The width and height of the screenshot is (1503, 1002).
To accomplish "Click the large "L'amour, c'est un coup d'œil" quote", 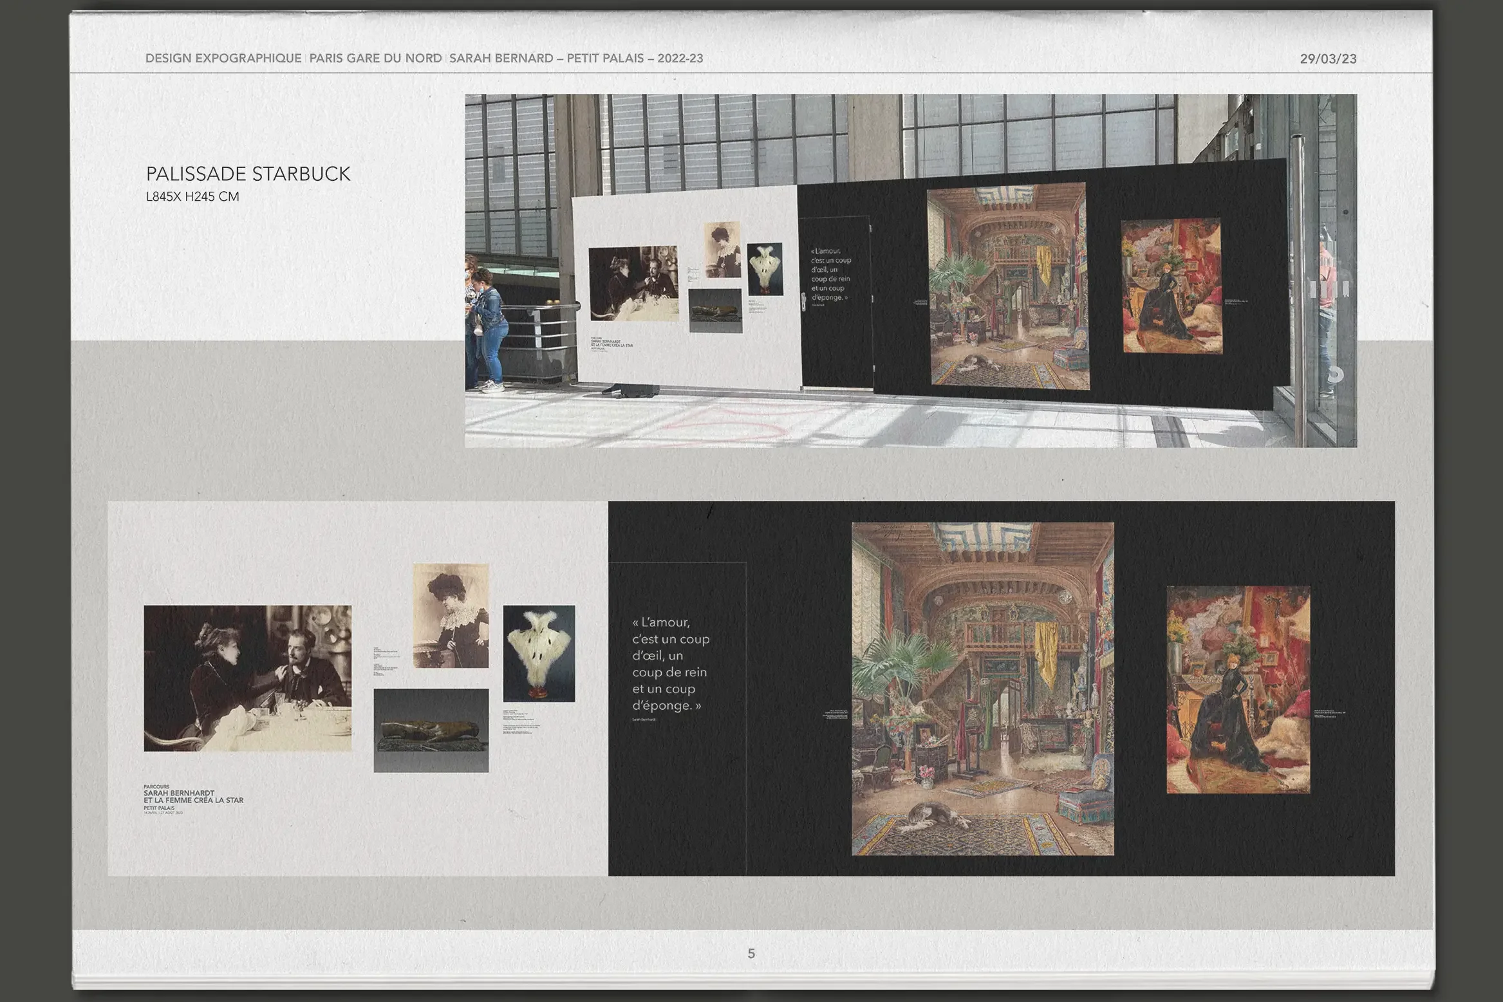I will 671,663.
